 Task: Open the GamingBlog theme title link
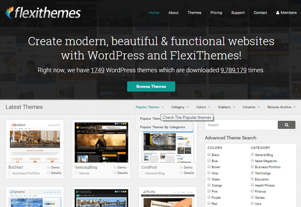click(x=86, y=167)
